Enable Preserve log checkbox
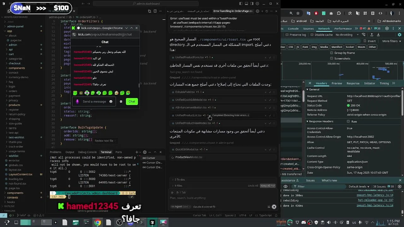Viewport: 404px width, 227px height. (x=287, y=35)
